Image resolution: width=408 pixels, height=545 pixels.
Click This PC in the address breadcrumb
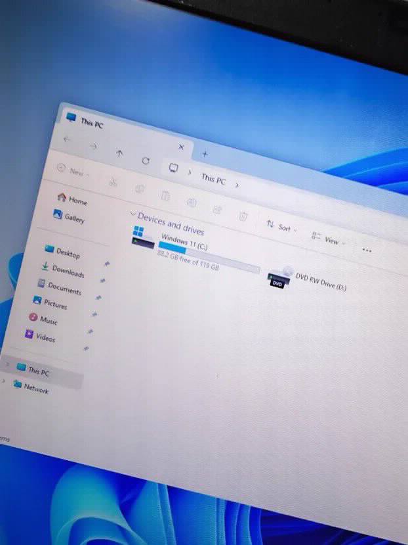213,179
